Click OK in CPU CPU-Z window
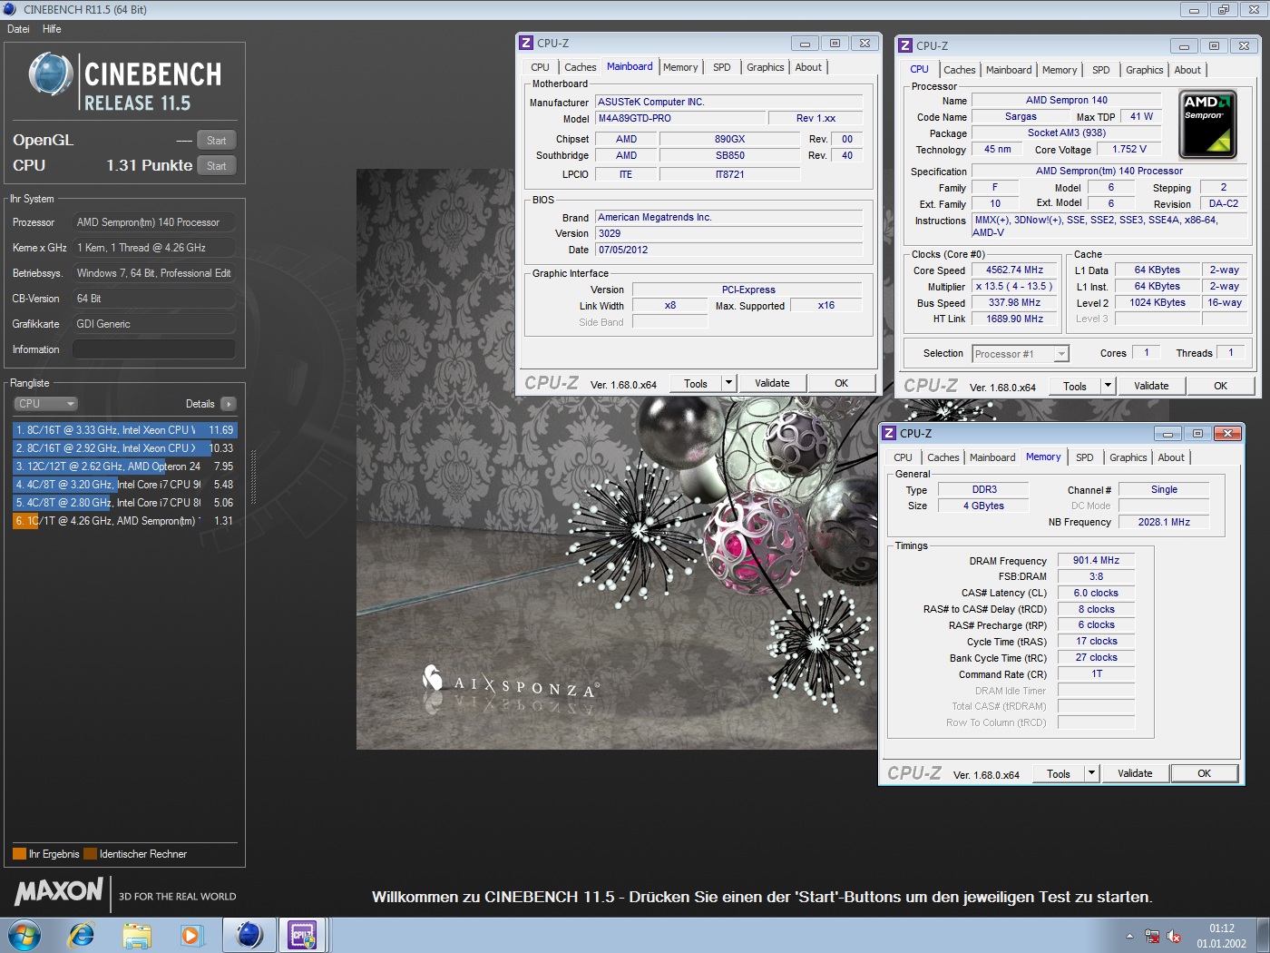This screenshot has width=1270, height=953. (1221, 386)
